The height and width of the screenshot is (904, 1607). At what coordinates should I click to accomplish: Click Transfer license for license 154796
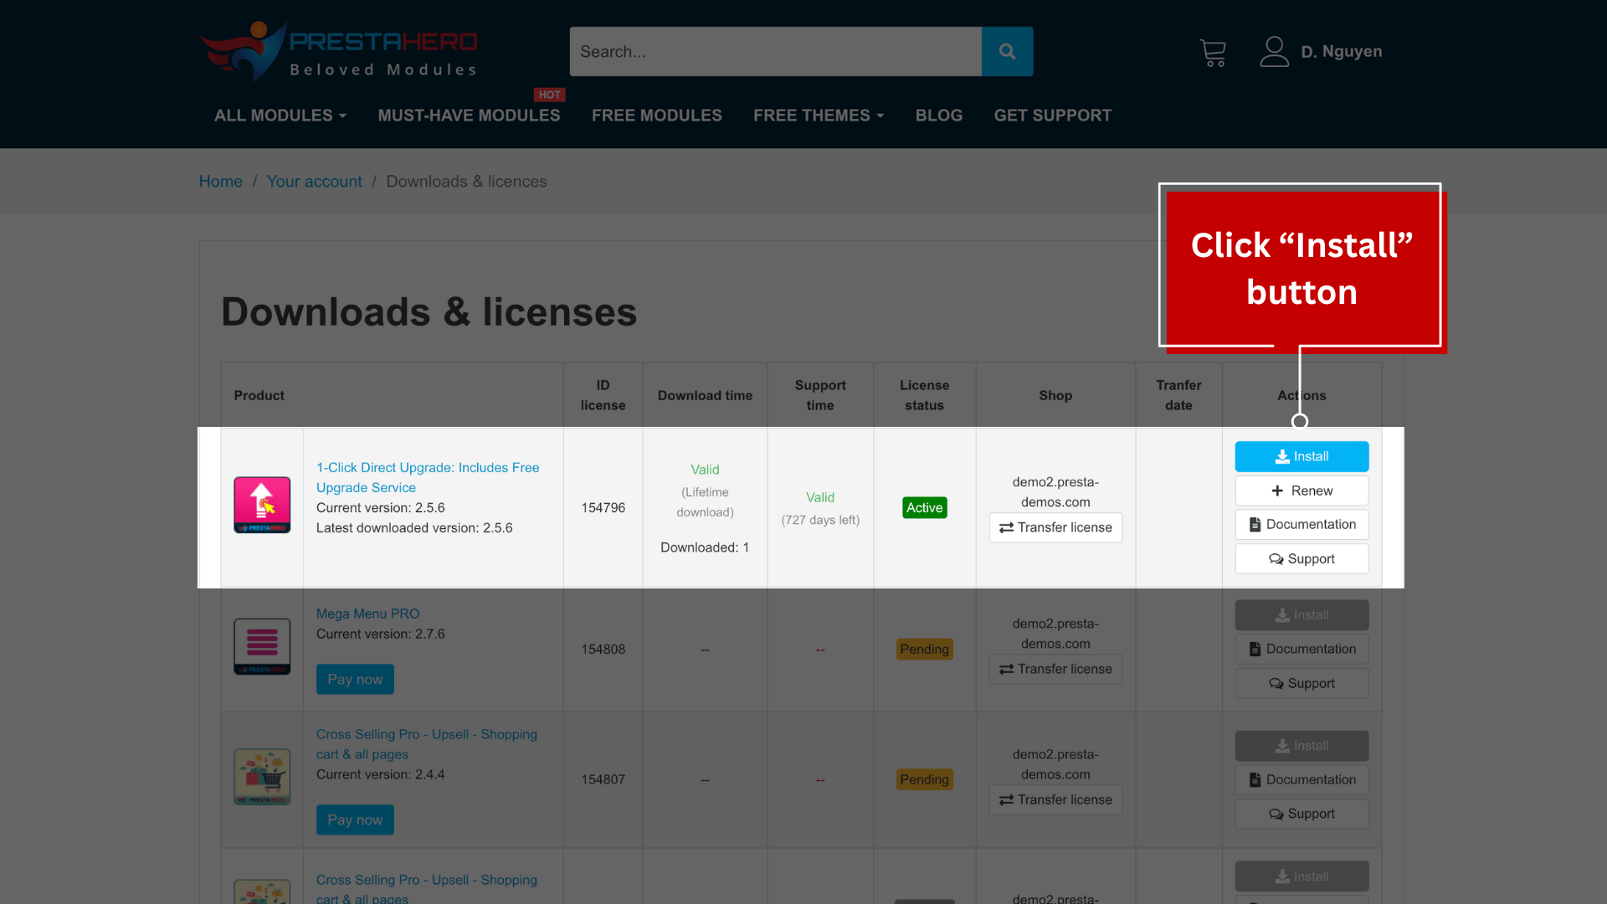pyautogui.click(x=1055, y=527)
